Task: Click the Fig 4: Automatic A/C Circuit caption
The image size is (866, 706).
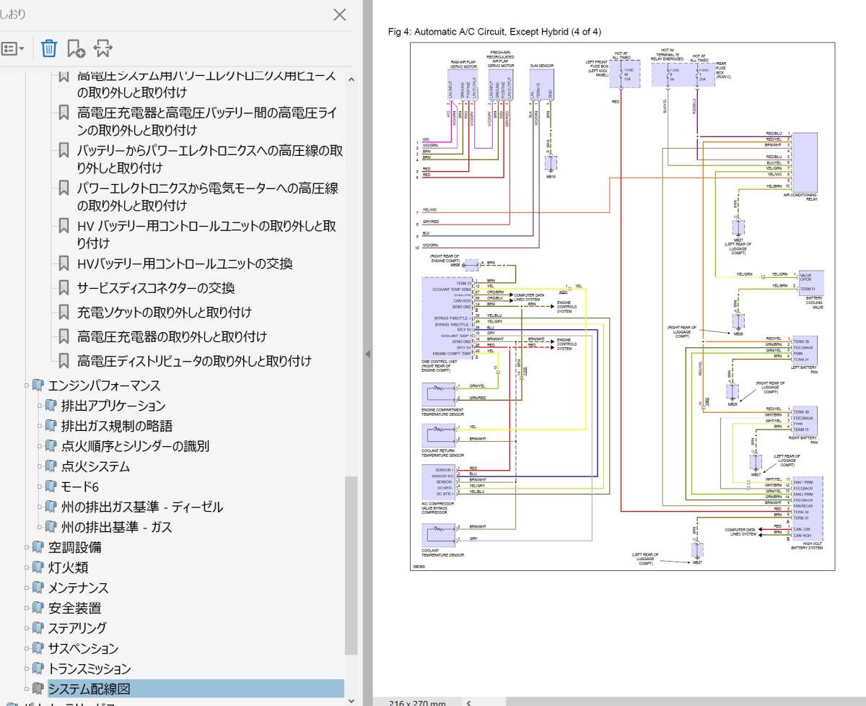Action: click(x=494, y=32)
